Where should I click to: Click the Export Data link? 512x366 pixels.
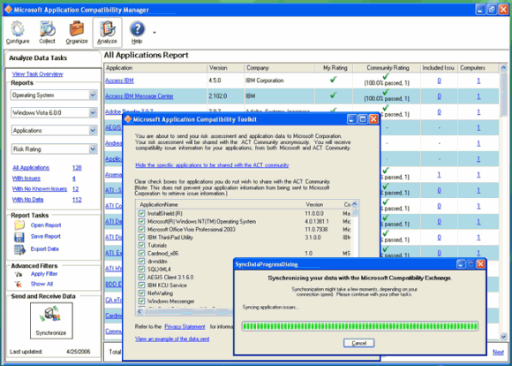click(x=45, y=249)
